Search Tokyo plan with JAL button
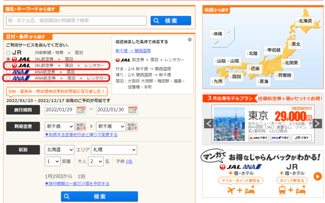 [258, 138]
